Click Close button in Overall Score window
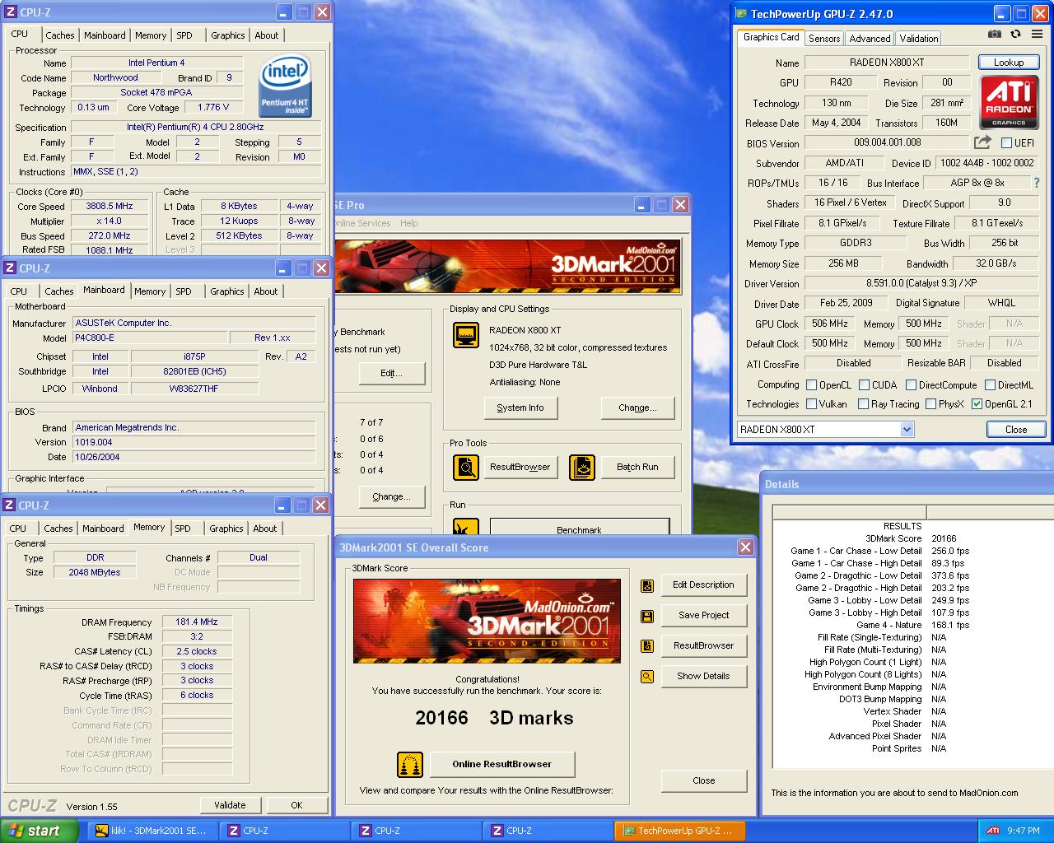 coord(703,781)
